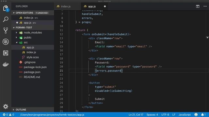Viewport: 209px width, 117px height.
Task: Click line number 21 in the gutter
Action: pyautogui.click(x=61, y=71)
